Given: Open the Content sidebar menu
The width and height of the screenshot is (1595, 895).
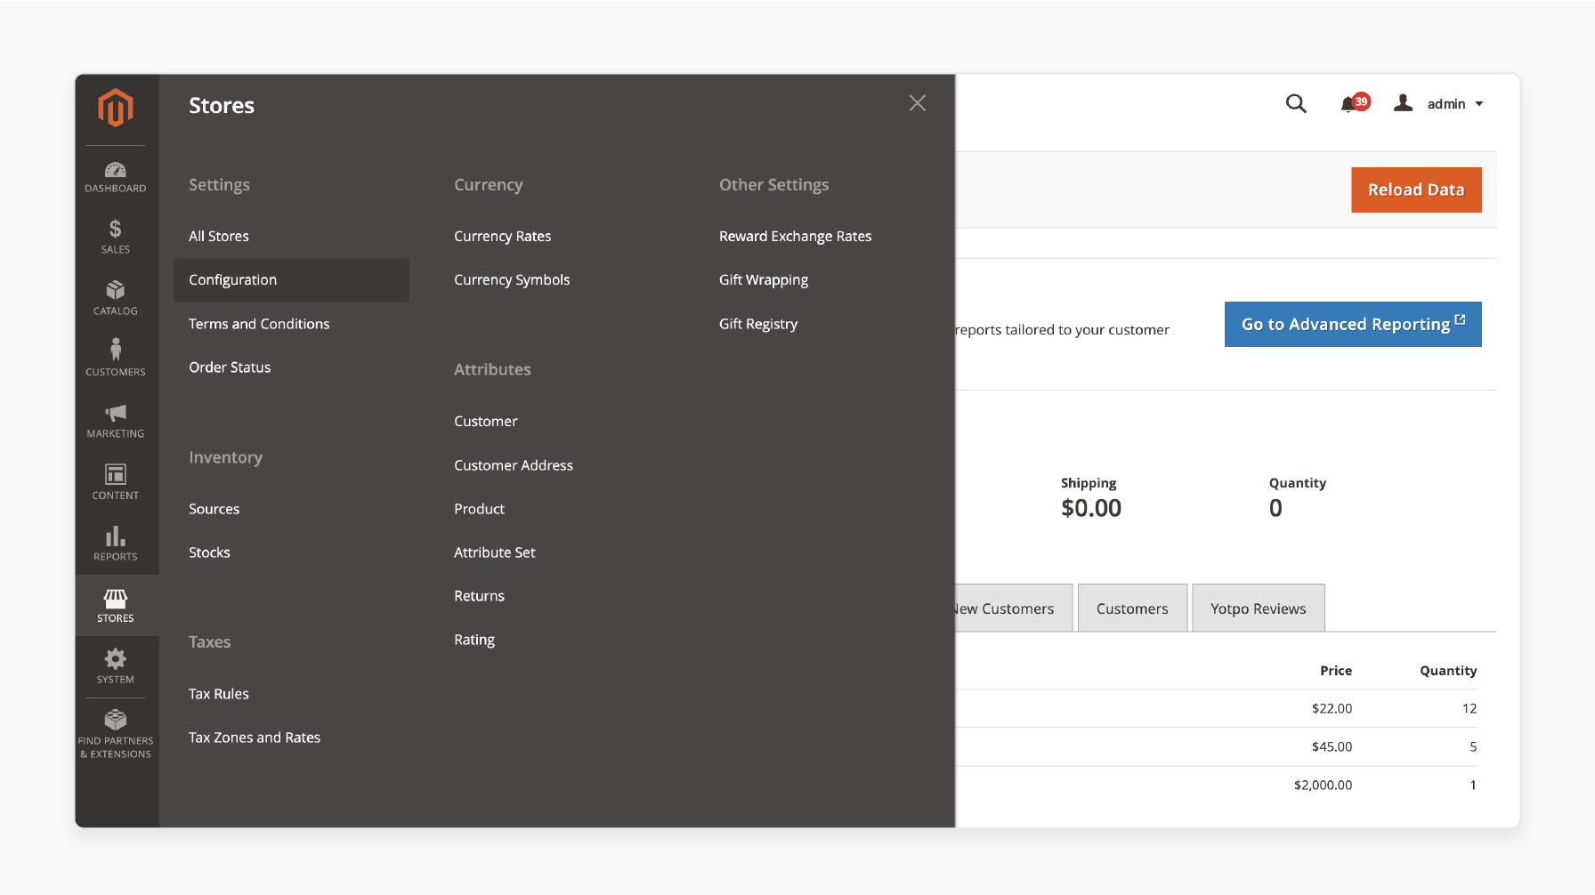Looking at the screenshot, I should pyautogui.click(x=116, y=481).
